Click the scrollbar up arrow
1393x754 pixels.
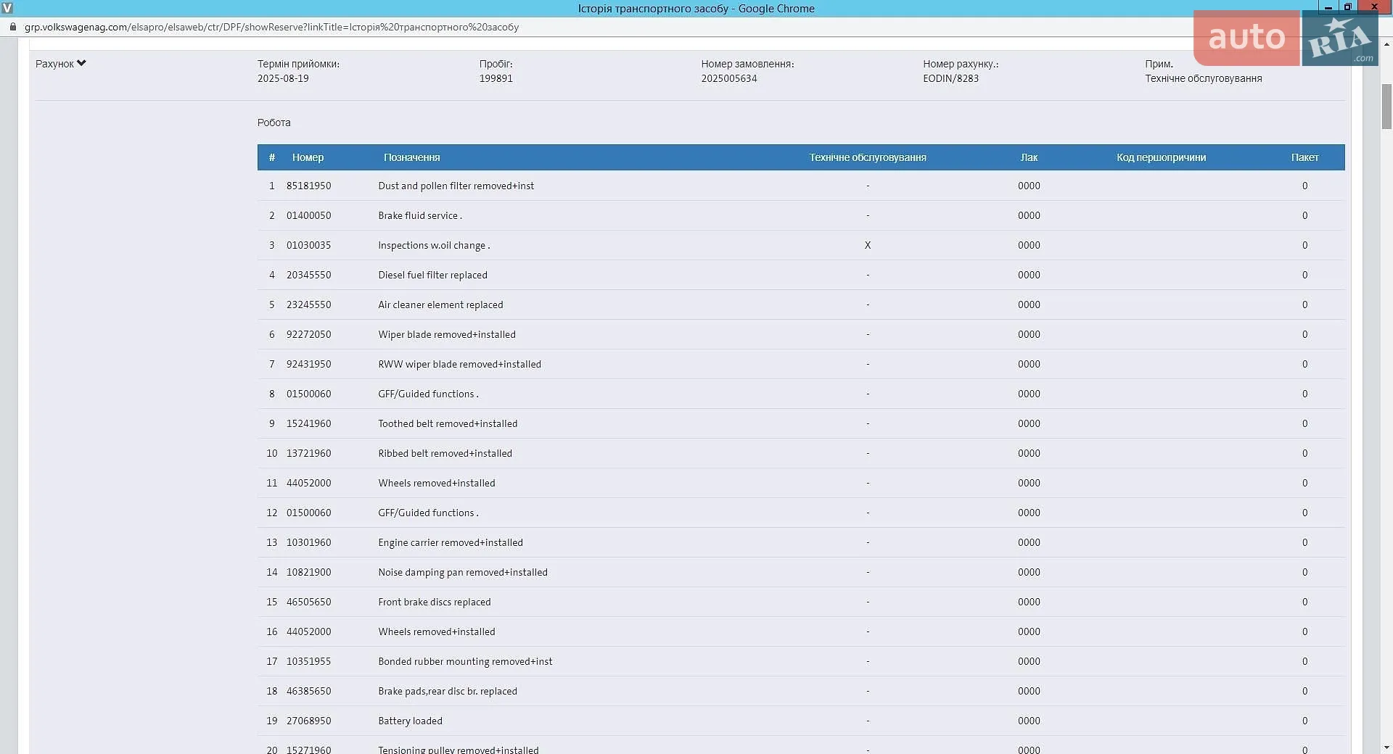(1386, 44)
